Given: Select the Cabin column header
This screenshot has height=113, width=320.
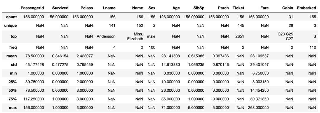Looking at the screenshot, I should click(x=288, y=8).
